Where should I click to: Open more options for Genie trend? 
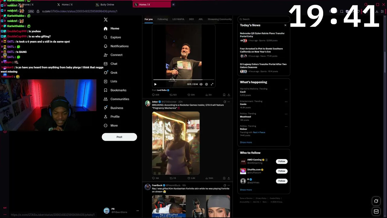[x=286, y=101]
